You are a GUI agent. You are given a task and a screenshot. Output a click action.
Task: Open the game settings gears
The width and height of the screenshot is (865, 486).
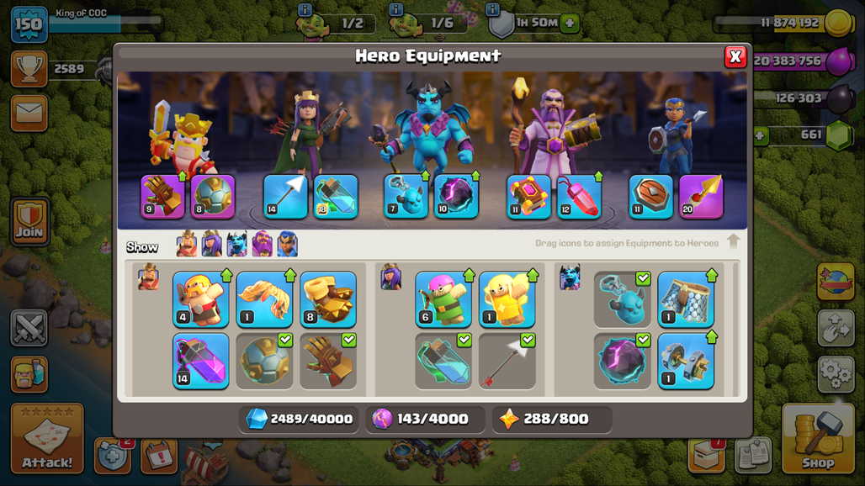(836, 375)
